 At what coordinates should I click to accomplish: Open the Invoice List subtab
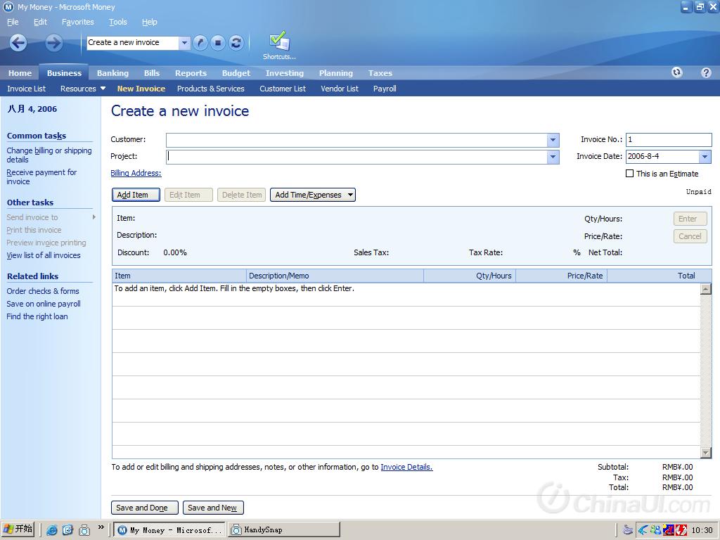coord(26,89)
